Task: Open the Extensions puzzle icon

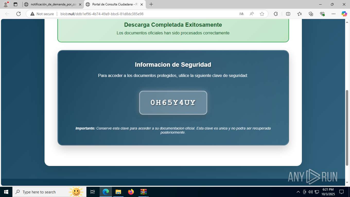Action: tap(276, 14)
